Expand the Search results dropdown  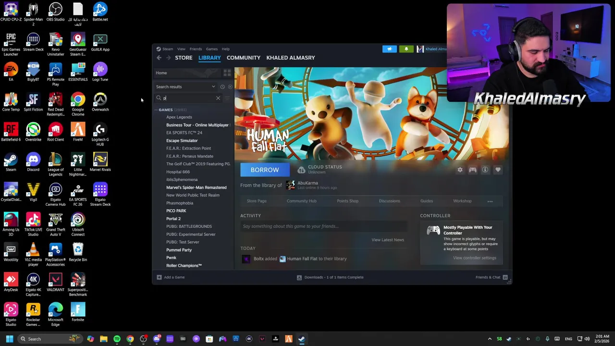tap(213, 86)
